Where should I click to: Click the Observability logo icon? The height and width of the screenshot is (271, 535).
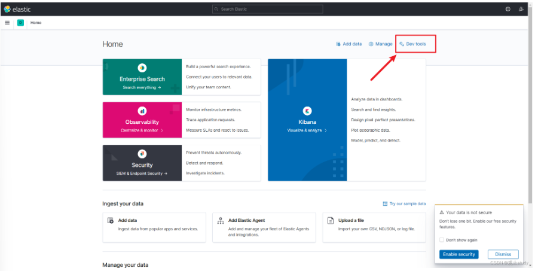[x=142, y=111]
